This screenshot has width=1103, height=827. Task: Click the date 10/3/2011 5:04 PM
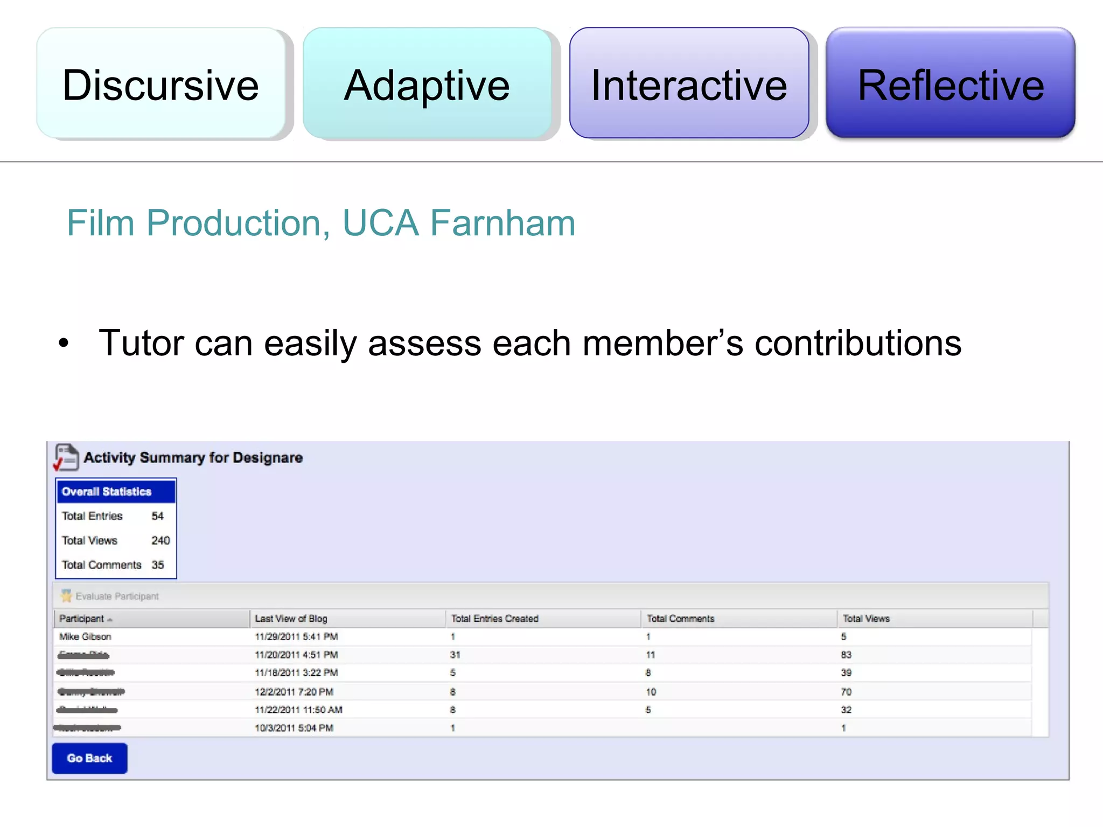pos(294,728)
